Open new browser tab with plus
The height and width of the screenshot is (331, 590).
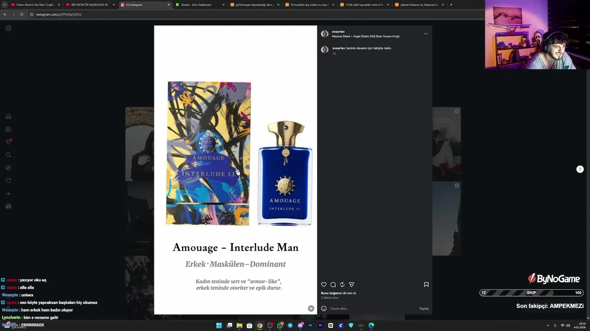451,5
